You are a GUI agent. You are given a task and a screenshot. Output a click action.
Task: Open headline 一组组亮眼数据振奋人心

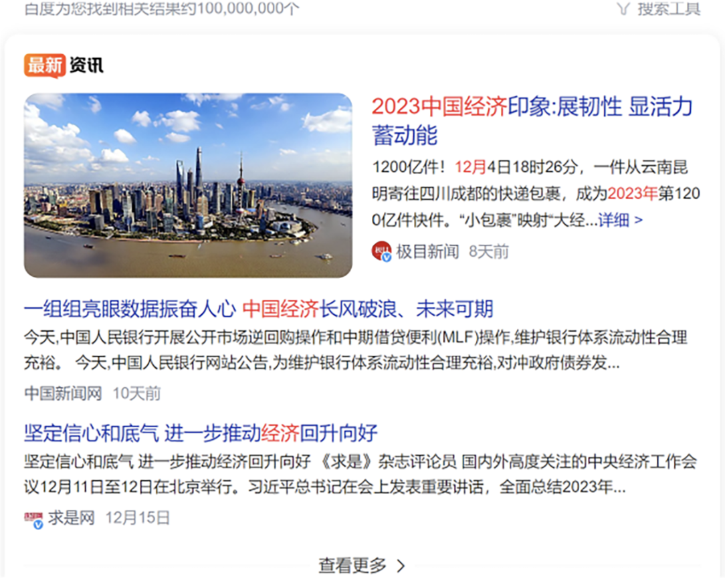pos(258,309)
